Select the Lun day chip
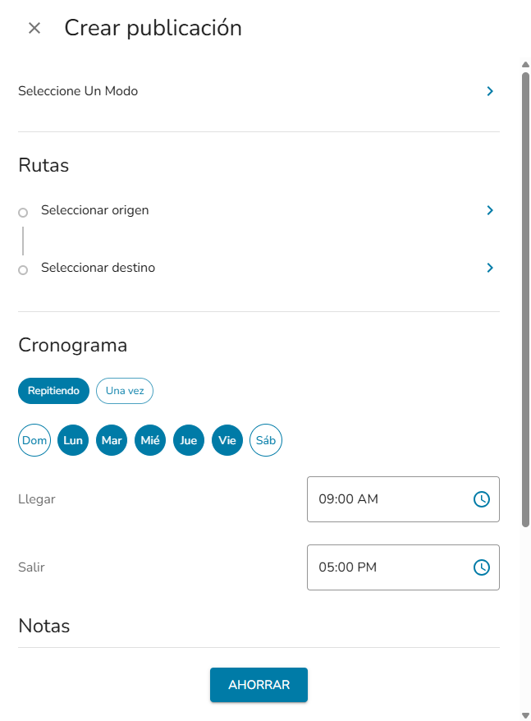Viewport: 531px width, 721px height. [x=72, y=440]
